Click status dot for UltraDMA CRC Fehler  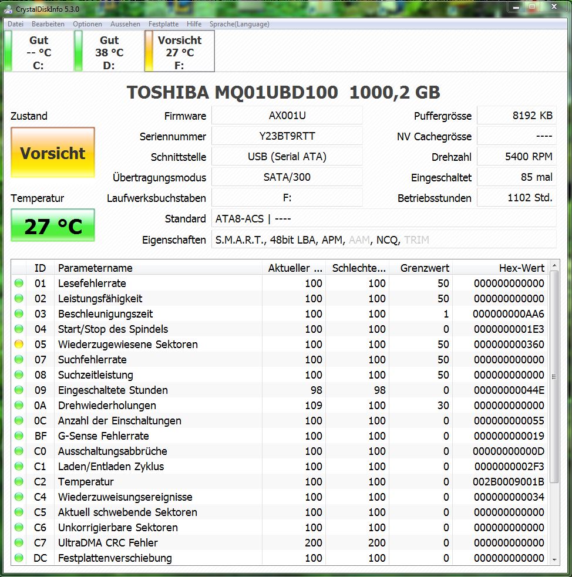[19, 542]
